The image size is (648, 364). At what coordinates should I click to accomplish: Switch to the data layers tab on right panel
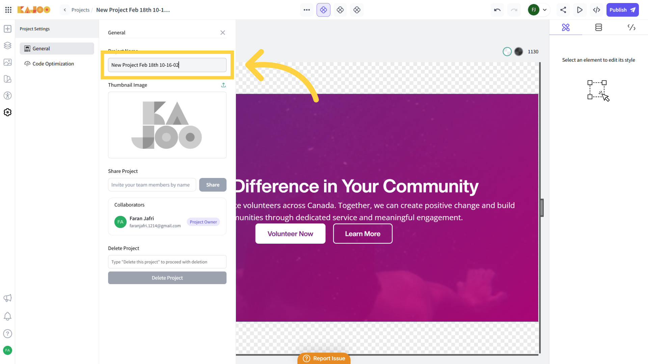pyautogui.click(x=598, y=27)
